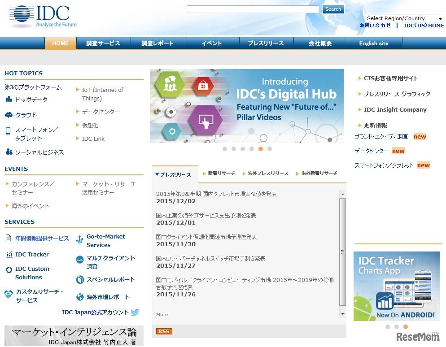Screen dimensions: 446x347
Task: Click the Search button
Action: click(332, 9)
